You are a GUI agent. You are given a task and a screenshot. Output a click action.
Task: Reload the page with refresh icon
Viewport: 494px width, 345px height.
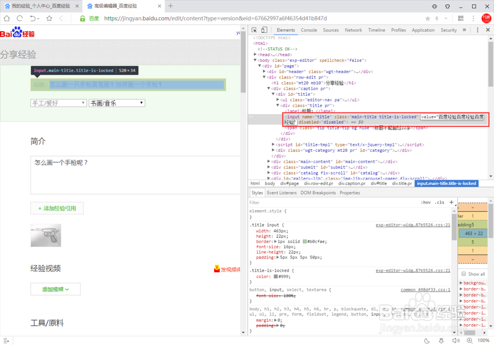(x=20, y=18)
